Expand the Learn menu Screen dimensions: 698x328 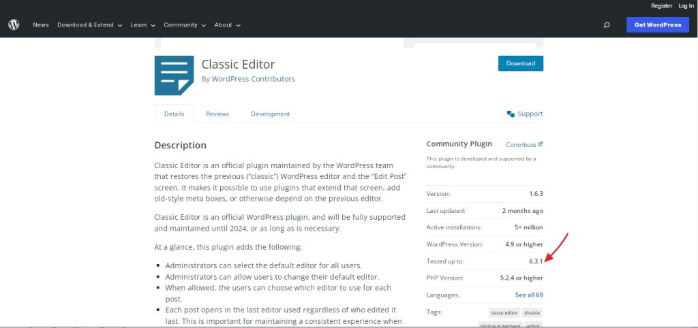pyautogui.click(x=142, y=25)
